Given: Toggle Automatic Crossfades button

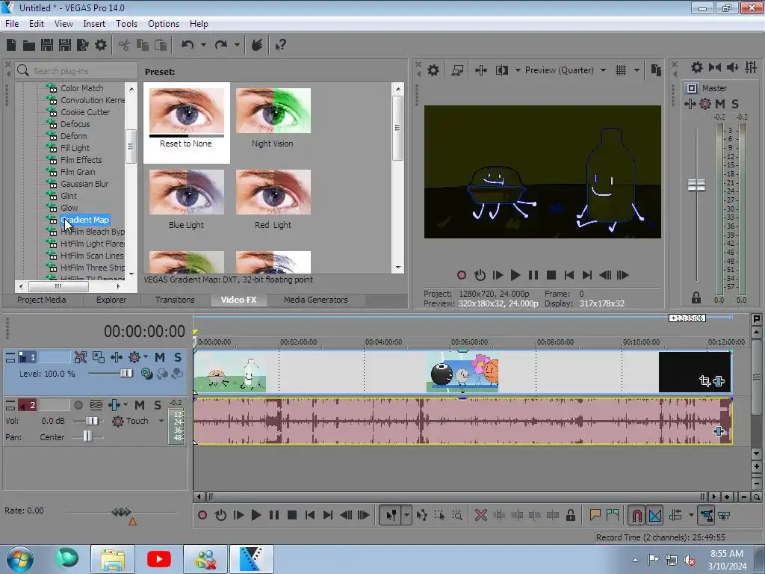Looking at the screenshot, I should point(655,515).
